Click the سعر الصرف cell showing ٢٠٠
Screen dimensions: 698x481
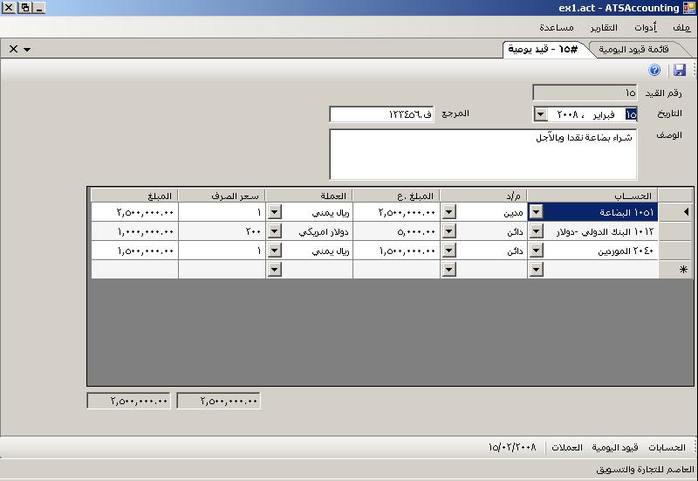click(222, 231)
